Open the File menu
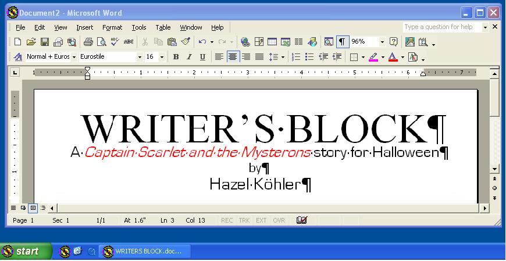Screen dimensions: 506x261 (x=20, y=27)
